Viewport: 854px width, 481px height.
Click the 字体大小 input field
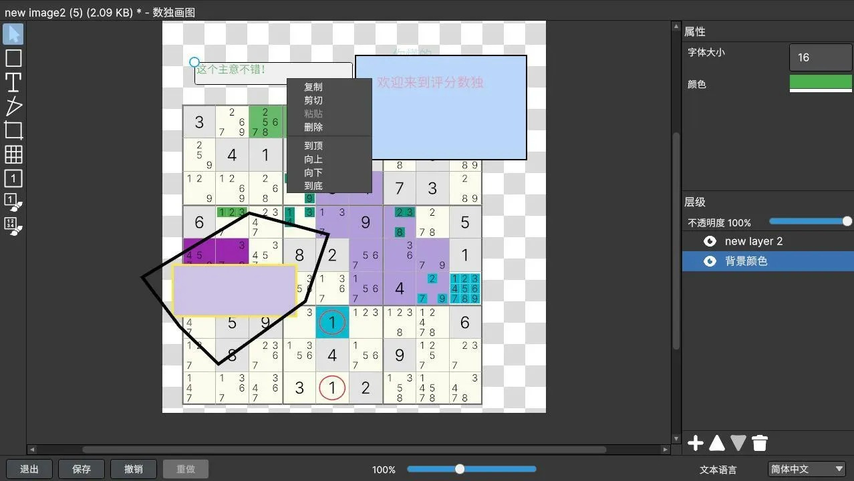click(x=821, y=57)
